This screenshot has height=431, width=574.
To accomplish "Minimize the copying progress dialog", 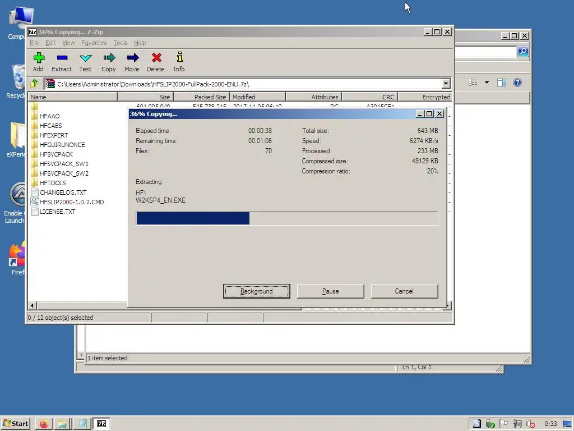I will (420, 114).
